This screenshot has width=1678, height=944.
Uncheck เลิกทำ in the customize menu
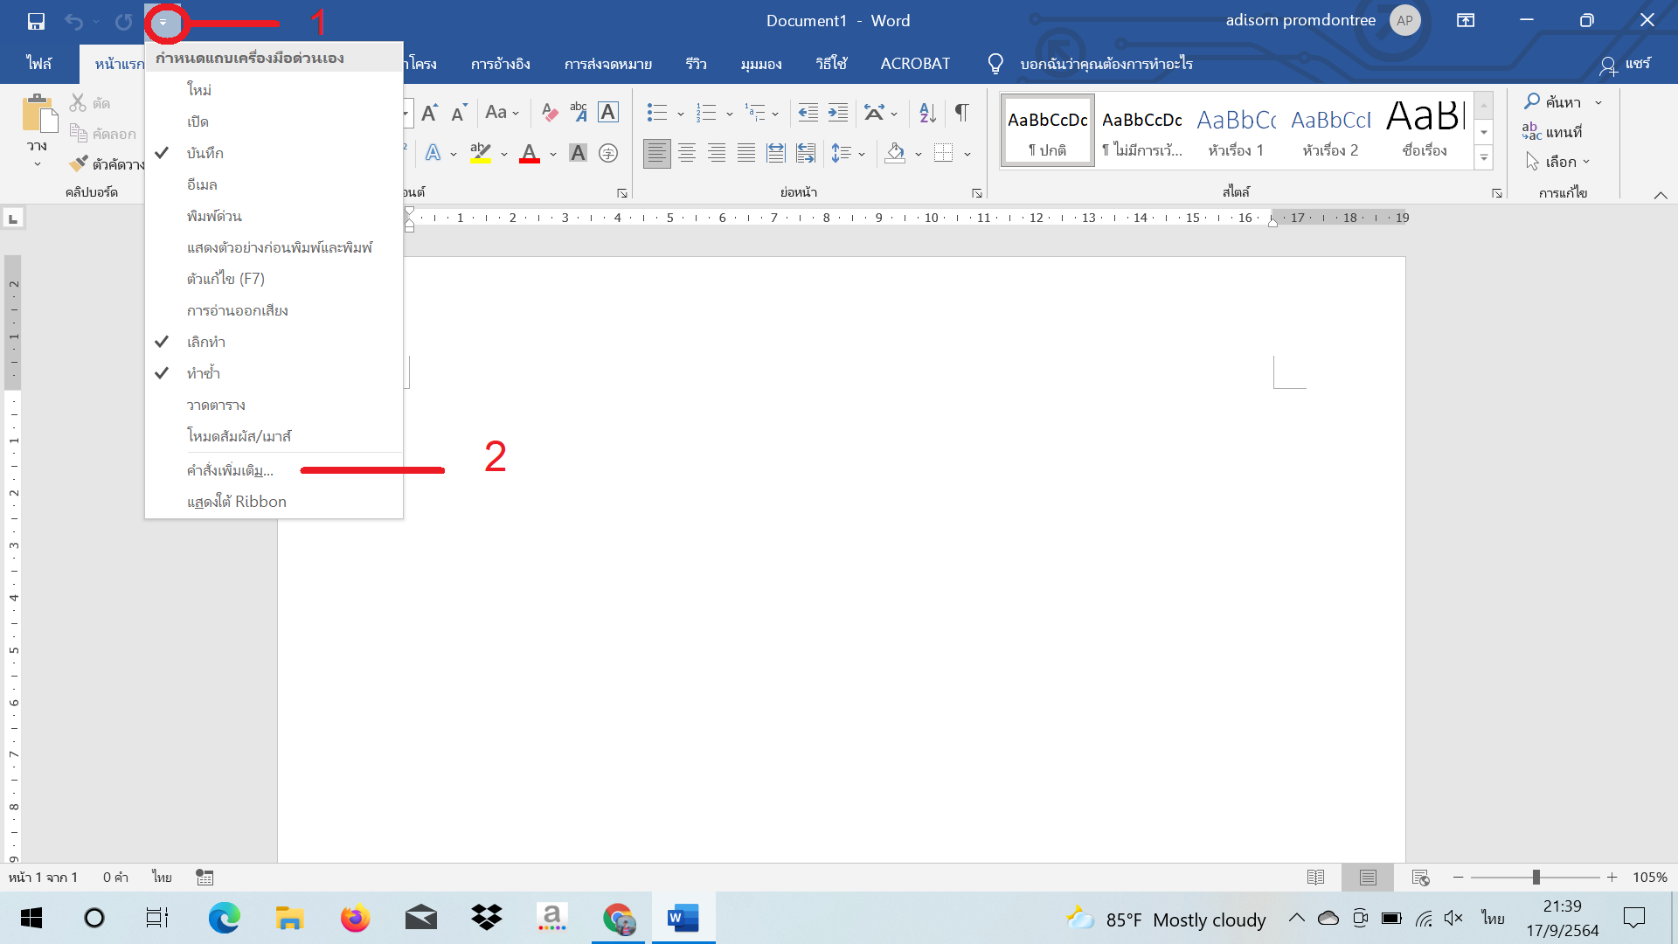[205, 342]
